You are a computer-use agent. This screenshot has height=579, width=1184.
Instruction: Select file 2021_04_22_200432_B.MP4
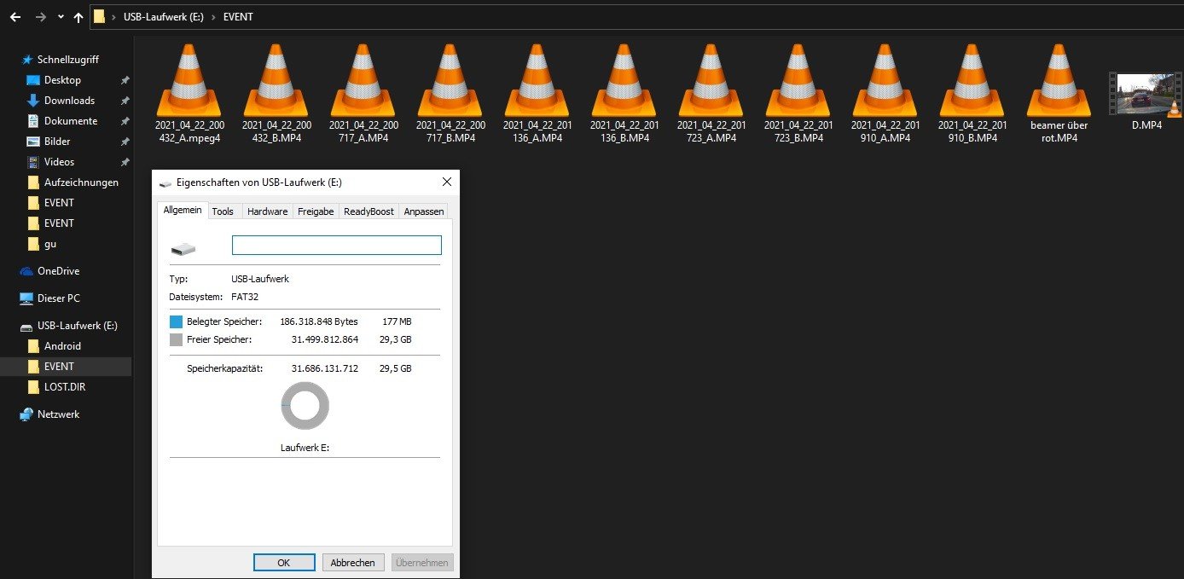[x=276, y=94]
